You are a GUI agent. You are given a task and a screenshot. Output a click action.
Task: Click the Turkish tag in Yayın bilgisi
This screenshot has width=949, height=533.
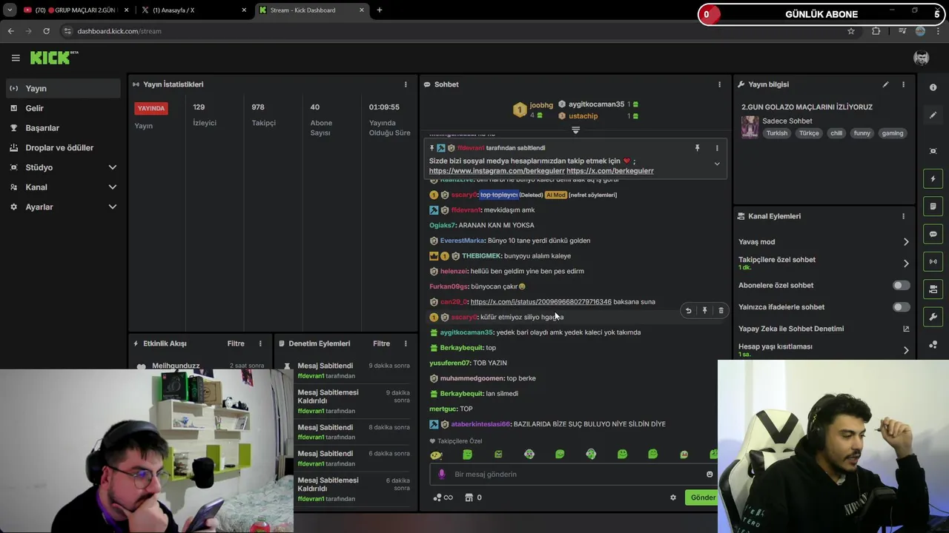[x=777, y=133]
